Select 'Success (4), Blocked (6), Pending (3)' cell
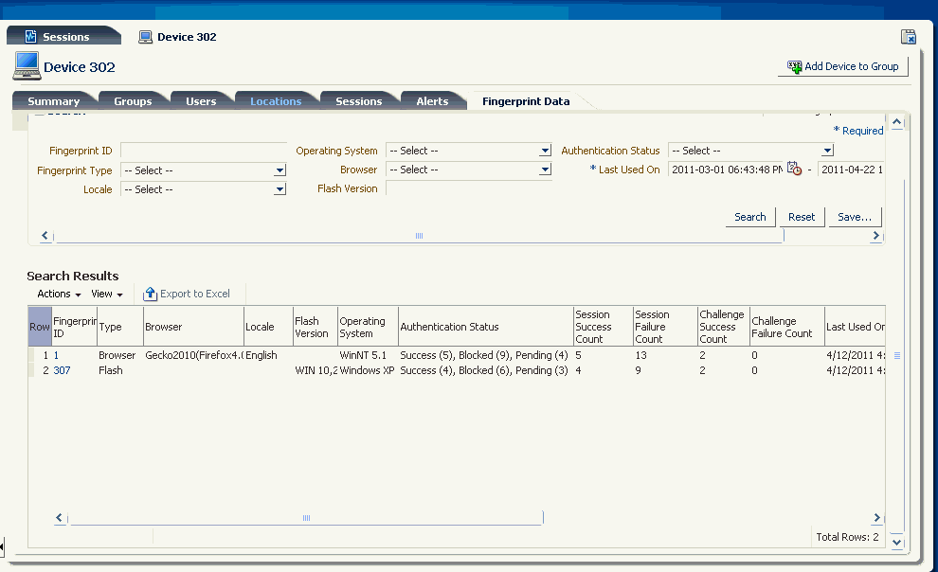The image size is (938, 572). pos(484,370)
